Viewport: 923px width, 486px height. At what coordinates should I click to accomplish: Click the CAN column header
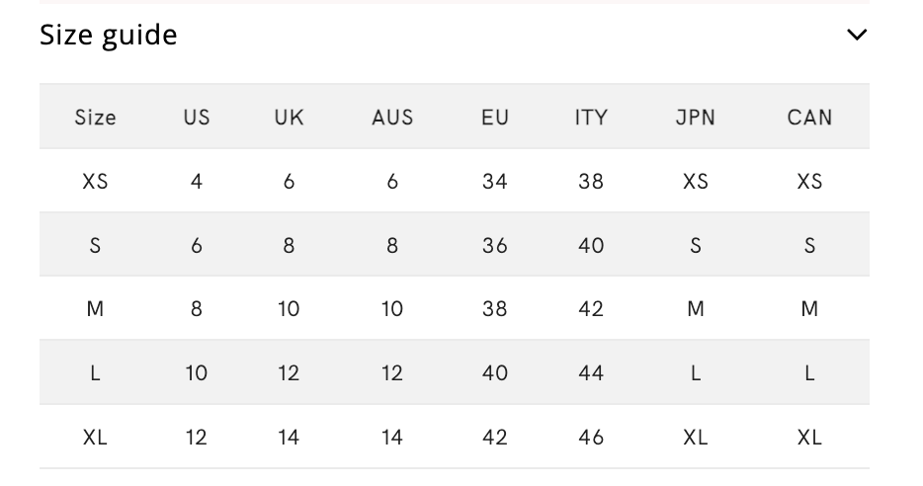pos(809,118)
